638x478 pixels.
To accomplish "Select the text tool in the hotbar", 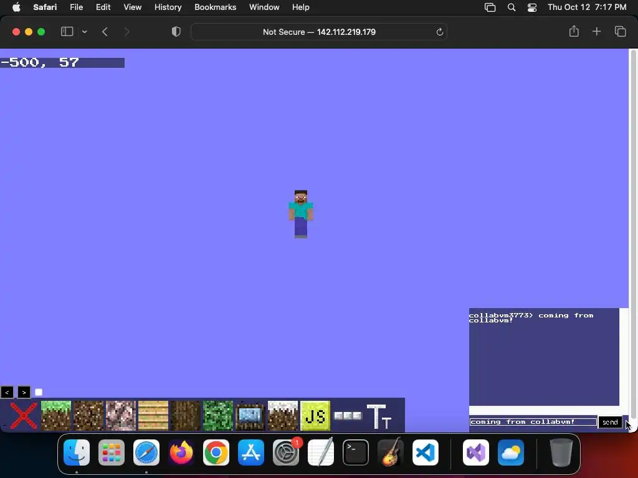I will tap(379, 416).
